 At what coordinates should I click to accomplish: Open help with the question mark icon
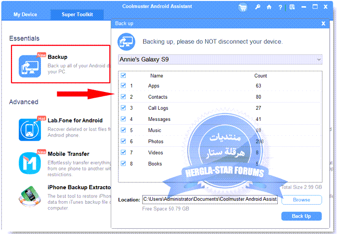click(280, 7)
